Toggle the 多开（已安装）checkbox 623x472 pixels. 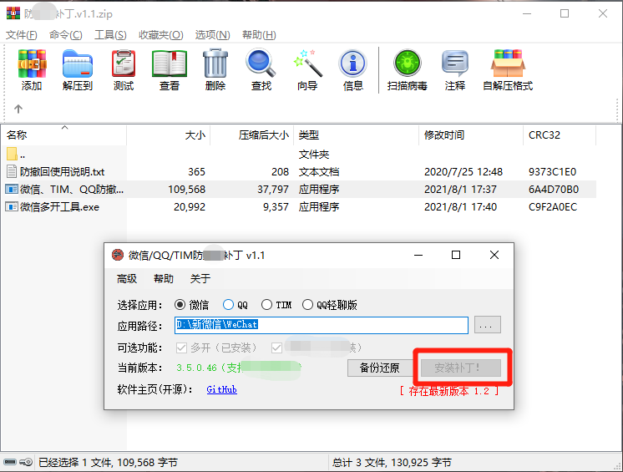[181, 348]
